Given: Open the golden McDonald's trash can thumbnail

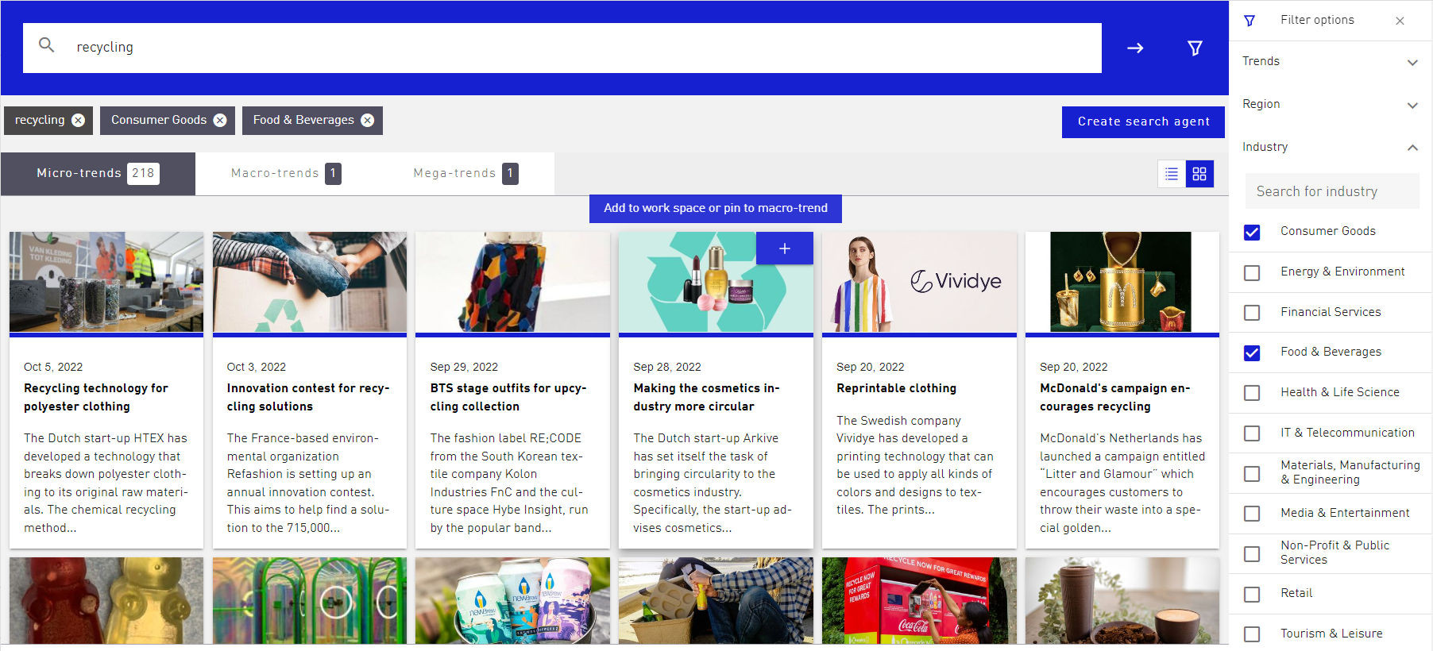Looking at the screenshot, I should [1122, 282].
